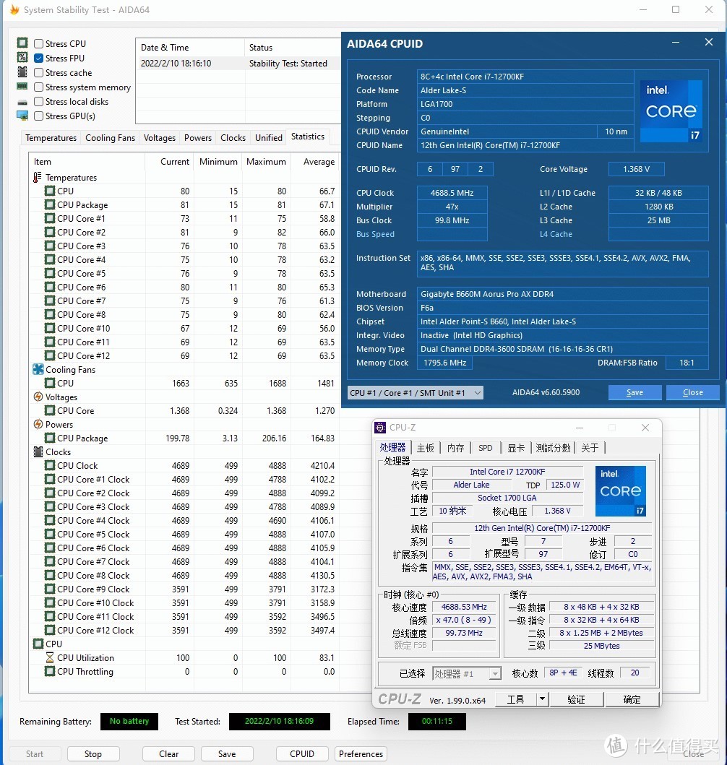Open CPU-Z 处理器 #1 selection dropdown
This screenshot has width=727, height=765.
tap(467, 674)
